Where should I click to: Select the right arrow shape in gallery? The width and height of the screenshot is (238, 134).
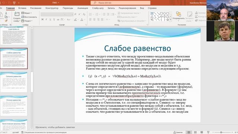click(161, 16)
